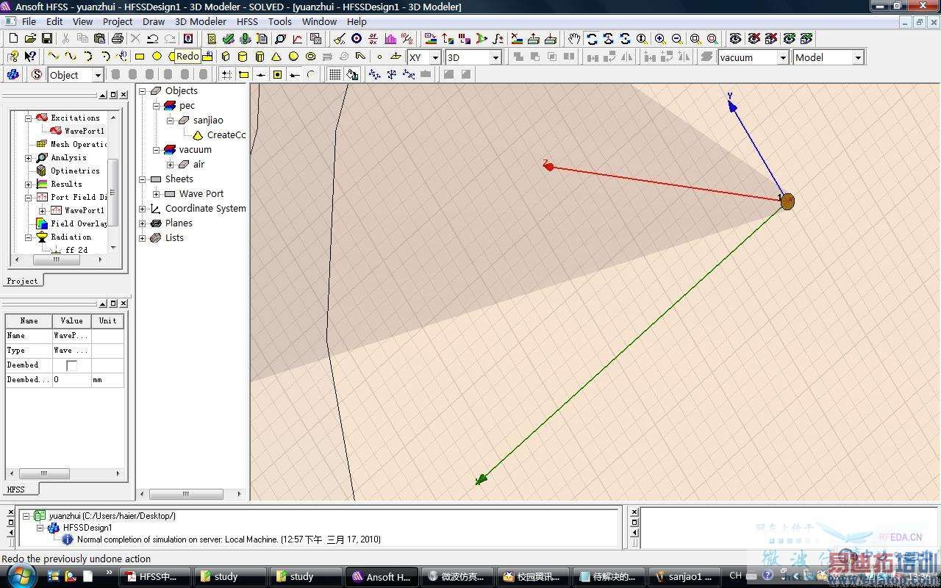Click the Print icon

[x=117, y=38]
